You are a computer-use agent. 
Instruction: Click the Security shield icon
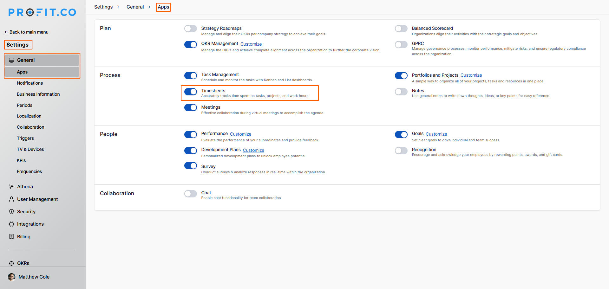[11, 212]
